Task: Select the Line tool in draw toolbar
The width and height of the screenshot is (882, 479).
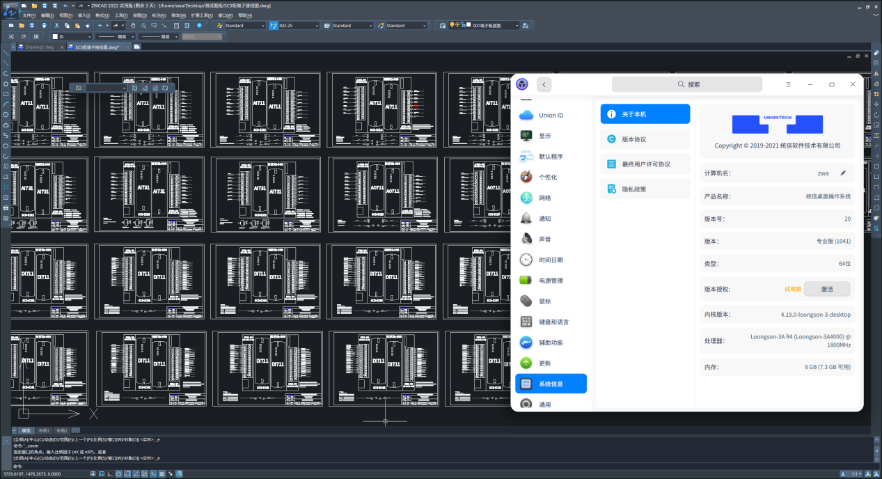Action: click(7, 53)
